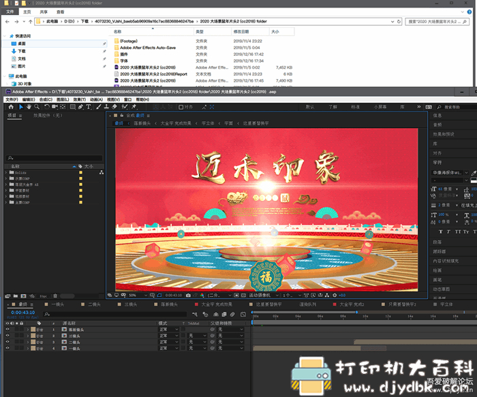Toggle the transparency grid button below viewer

click(243, 295)
